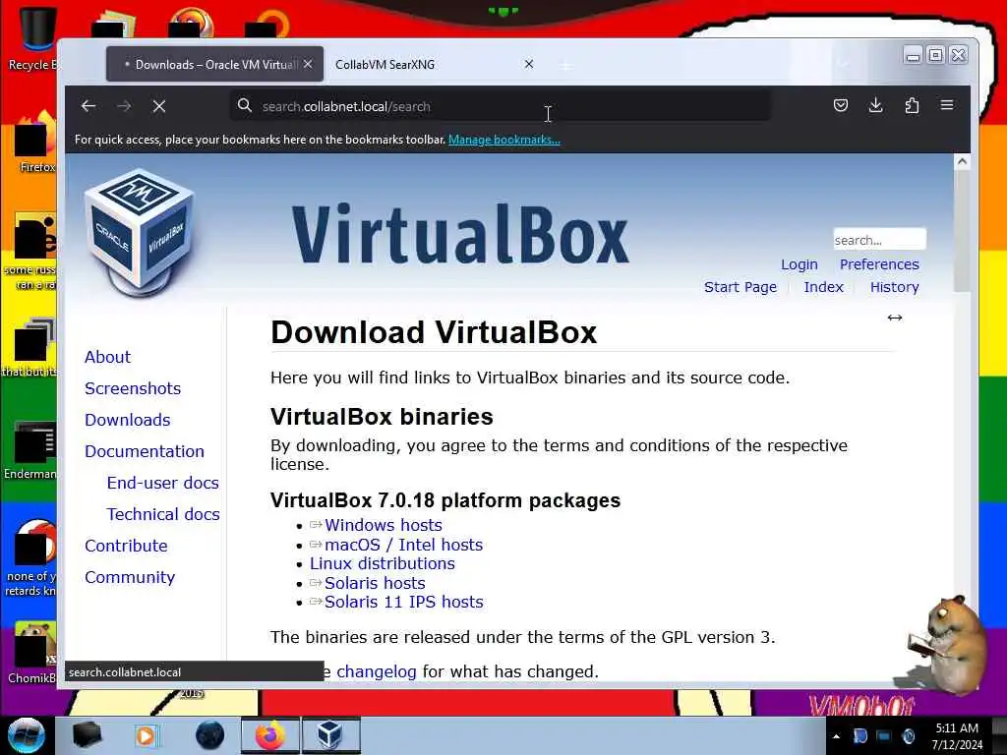Open the list all tabs chevron
1007x755 pixels.
pyautogui.click(x=843, y=64)
